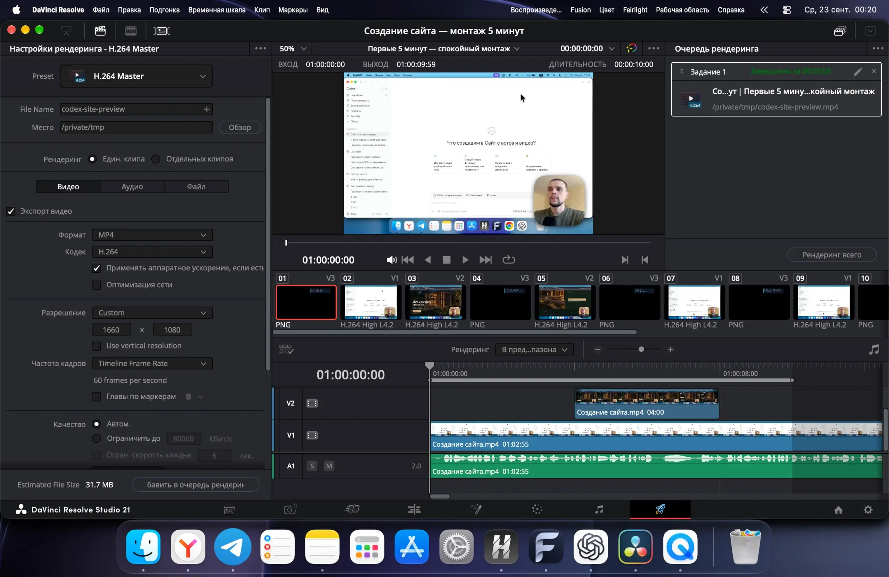
Task: Enable Оптимизация сети checkbox
Action: (x=97, y=285)
